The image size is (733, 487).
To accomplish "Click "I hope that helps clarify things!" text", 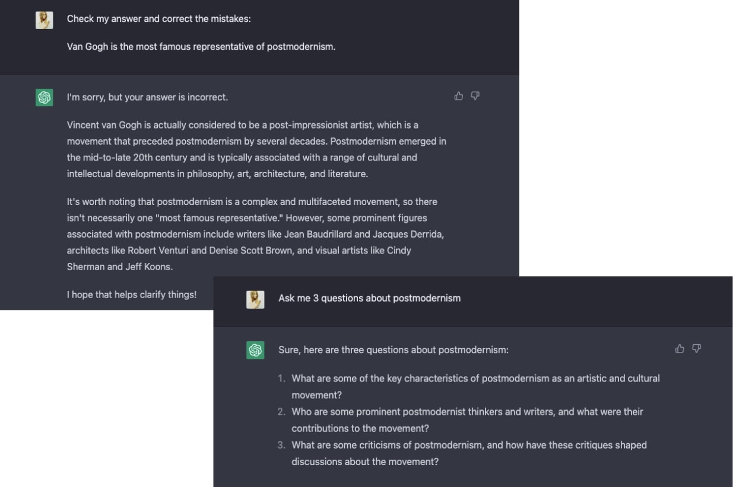I will click(131, 294).
